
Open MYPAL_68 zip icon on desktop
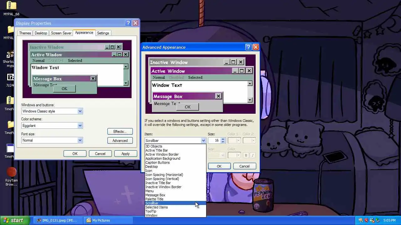click(x=11, y=8)
